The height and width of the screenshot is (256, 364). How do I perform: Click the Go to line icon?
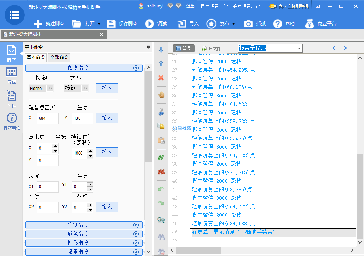click(161, 220)
